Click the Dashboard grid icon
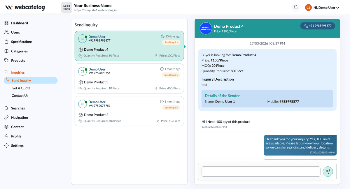The image size is (350, 189). point(6,23)
